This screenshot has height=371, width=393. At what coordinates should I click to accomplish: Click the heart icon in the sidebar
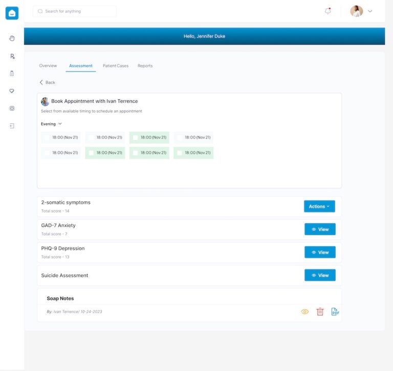click(12, 91)
